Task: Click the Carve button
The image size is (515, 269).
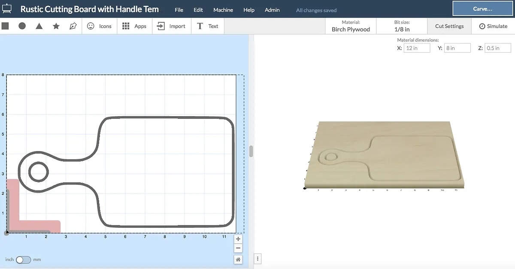Action: pyautogui.click(x=482, y=9)
